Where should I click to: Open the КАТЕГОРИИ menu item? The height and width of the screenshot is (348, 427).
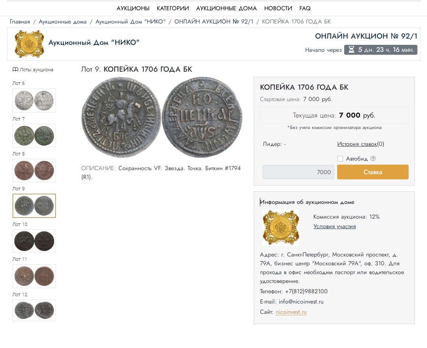(x=173, y=8)
